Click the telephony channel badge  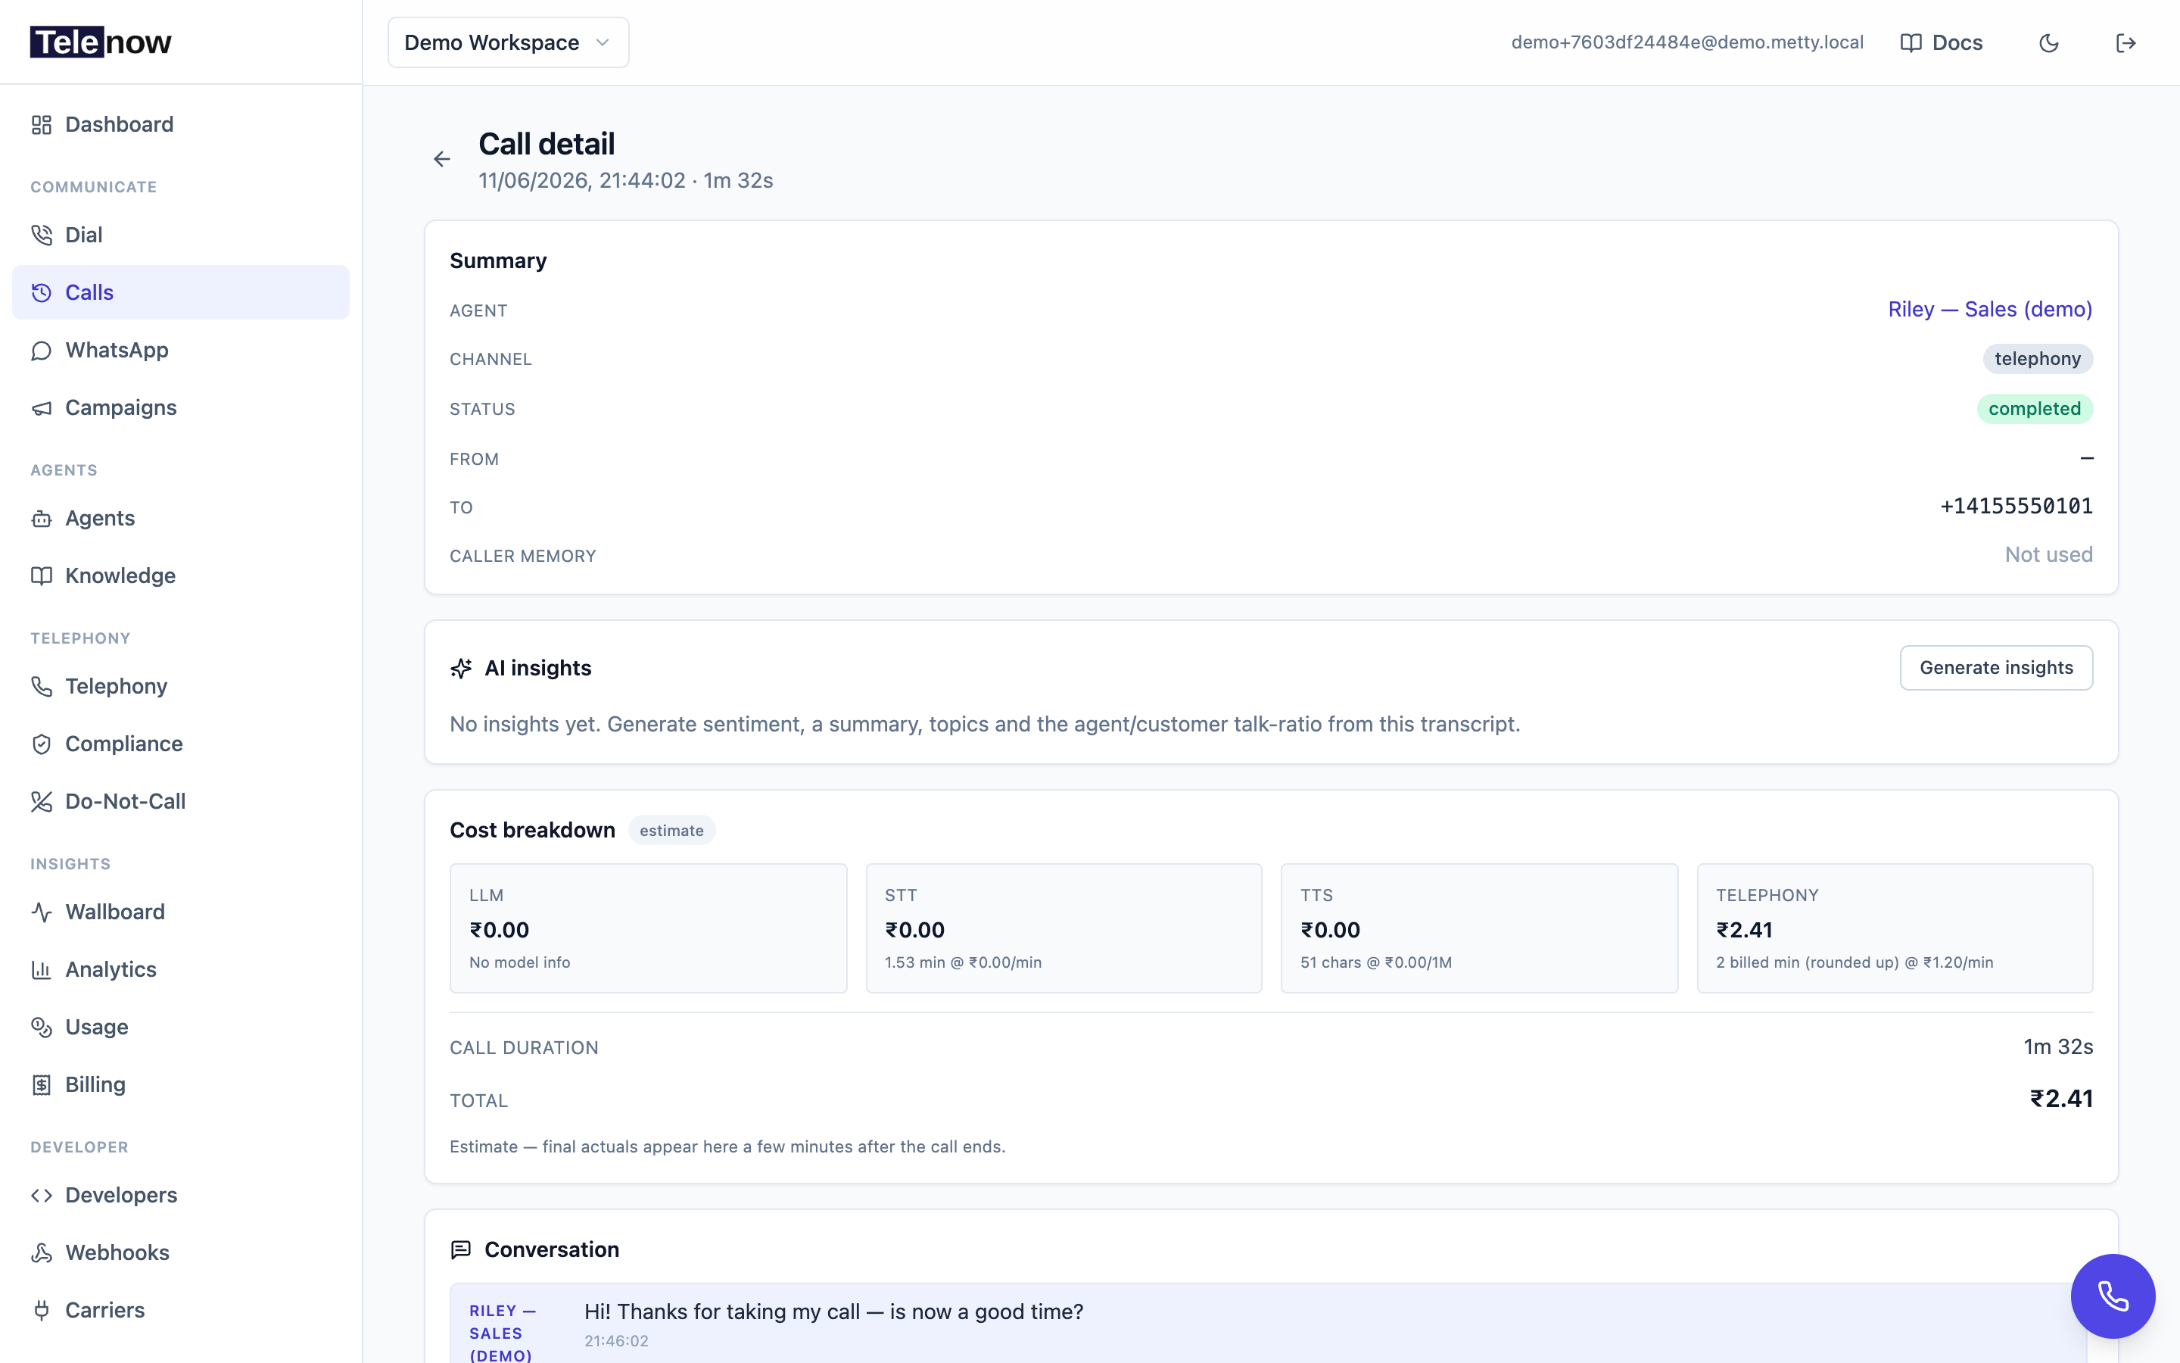point(2038,359)
